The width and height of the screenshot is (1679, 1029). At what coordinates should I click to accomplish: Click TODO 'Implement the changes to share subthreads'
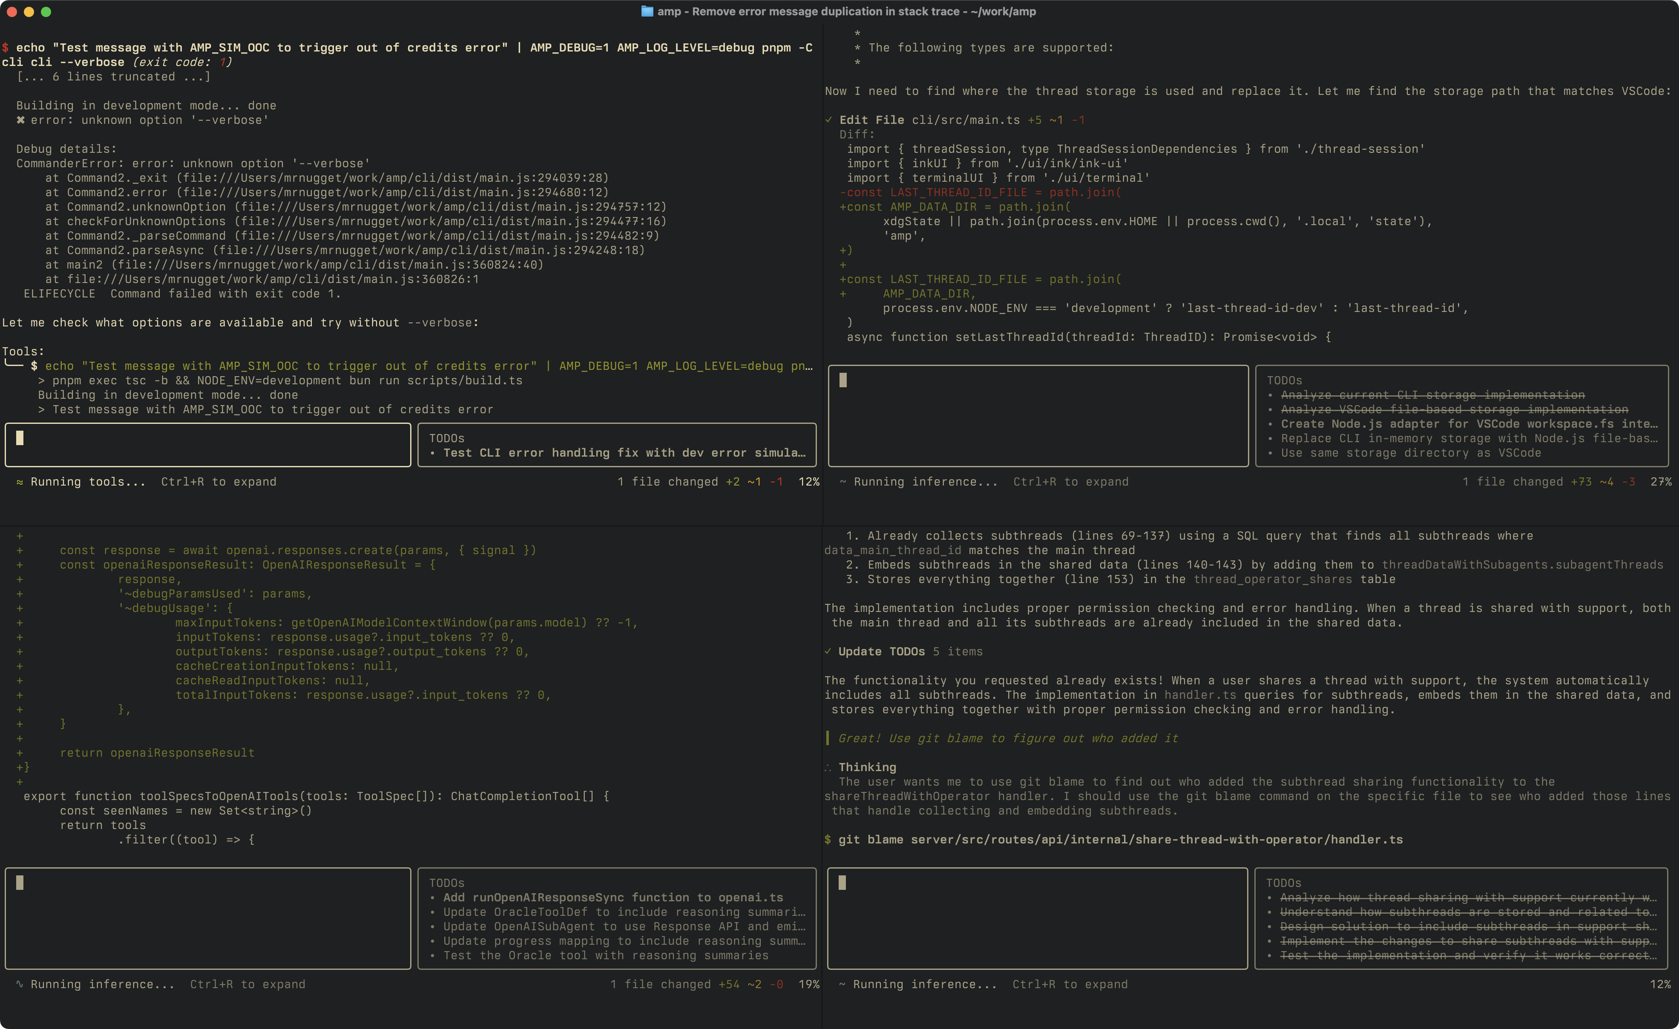coord(1469,941)
